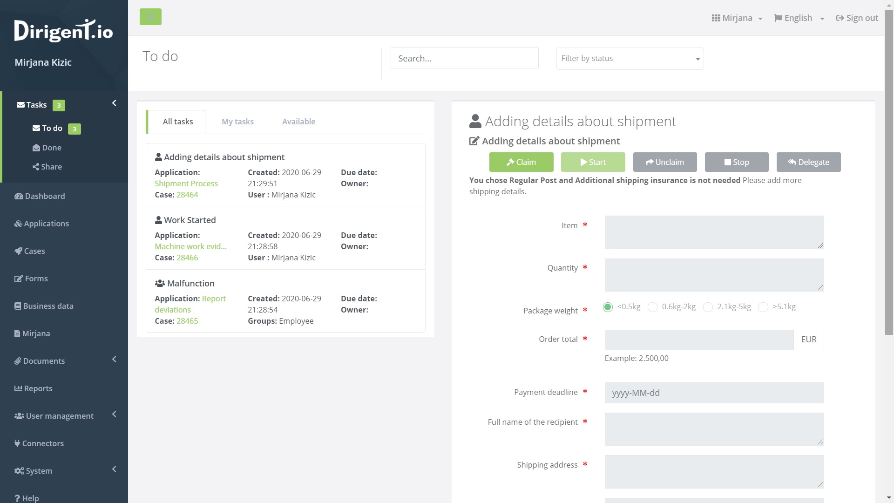Switch to the Available tab
Screen dimensions: 894x503
coord(298,122)
